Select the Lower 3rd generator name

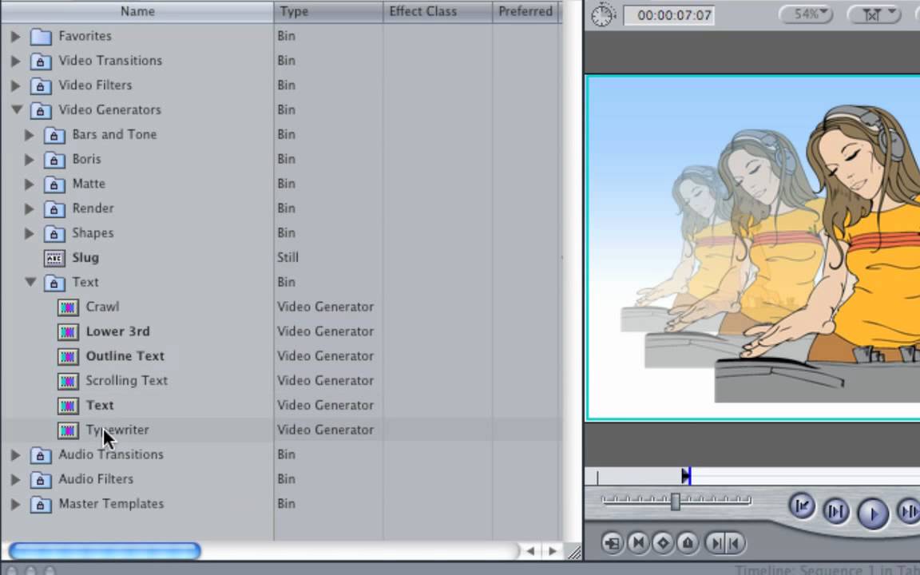point(118,331)
